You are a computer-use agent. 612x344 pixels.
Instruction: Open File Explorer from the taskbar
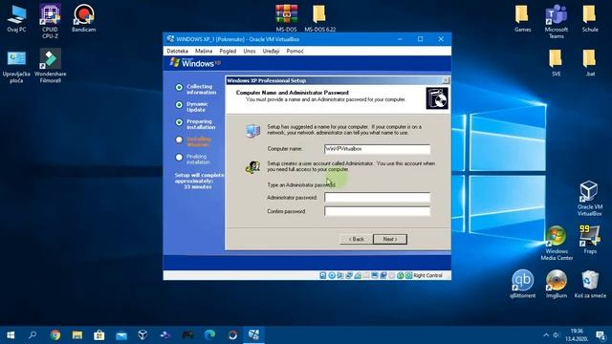[77, 335]
